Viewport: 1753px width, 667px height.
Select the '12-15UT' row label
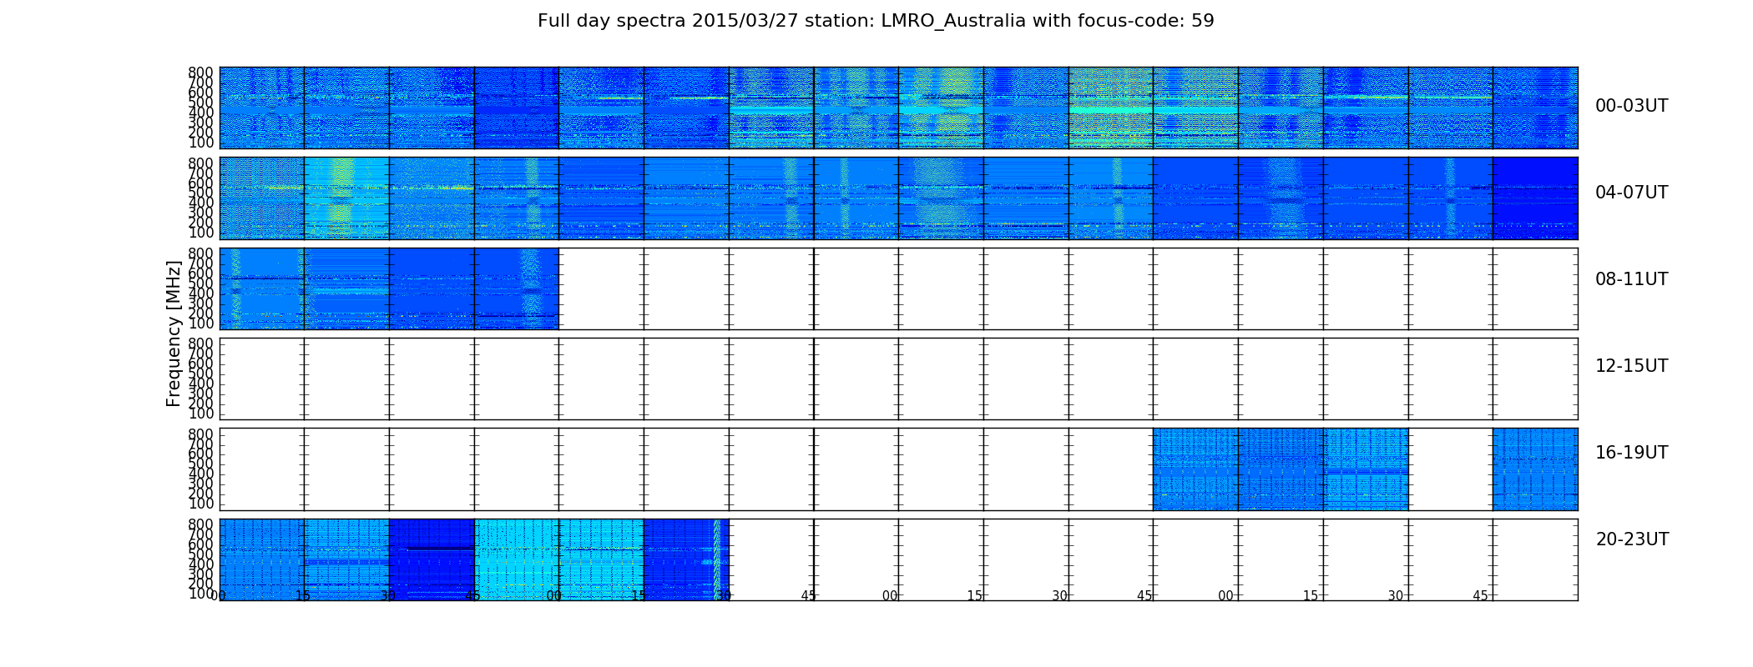pyautogui.click(x=1631, y=366)
